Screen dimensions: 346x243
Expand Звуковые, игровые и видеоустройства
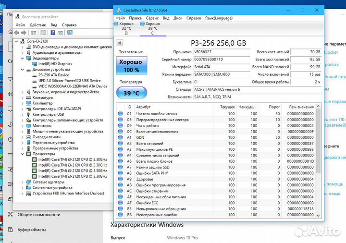point(22,92)
